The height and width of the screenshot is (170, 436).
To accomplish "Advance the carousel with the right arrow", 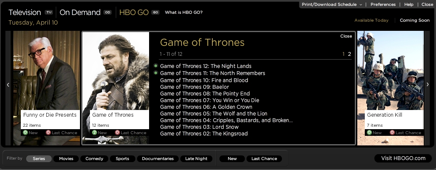I will [x=428, y=85].
